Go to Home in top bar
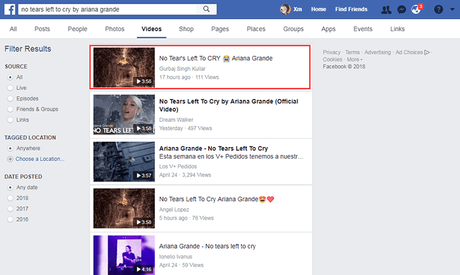The width and height of the screenshot is (460, 275). 318,9
